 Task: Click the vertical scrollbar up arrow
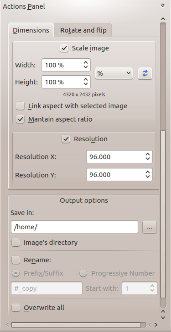[x=163, y=19]
